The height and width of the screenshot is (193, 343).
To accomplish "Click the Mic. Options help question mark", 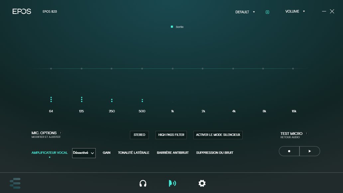I will coord(60,133).
